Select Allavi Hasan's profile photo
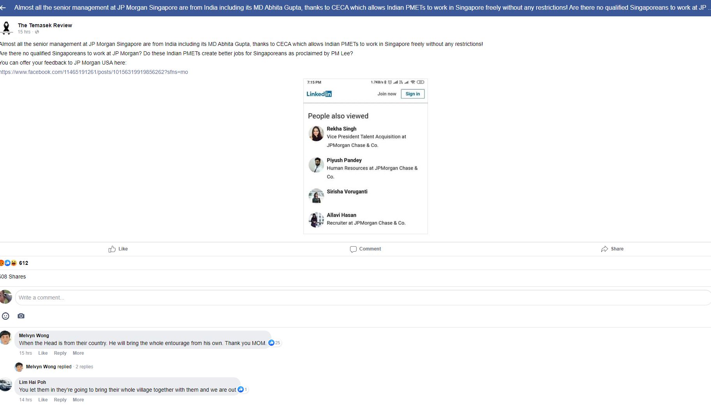Screen dimensions: 711x408 point(316,220)
